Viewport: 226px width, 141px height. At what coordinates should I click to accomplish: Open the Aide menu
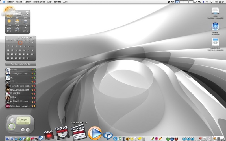coord(65,2)
